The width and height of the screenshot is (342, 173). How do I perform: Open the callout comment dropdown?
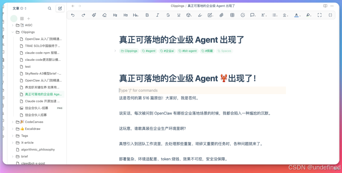pyautogui.click(x=253, y=15)
